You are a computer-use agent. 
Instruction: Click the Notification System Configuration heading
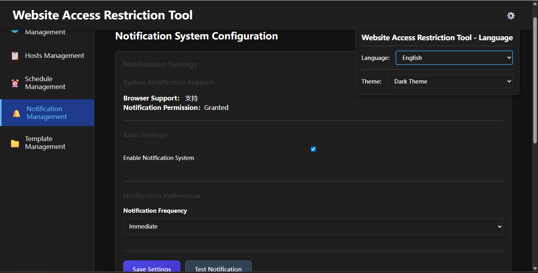click(196, 36)
